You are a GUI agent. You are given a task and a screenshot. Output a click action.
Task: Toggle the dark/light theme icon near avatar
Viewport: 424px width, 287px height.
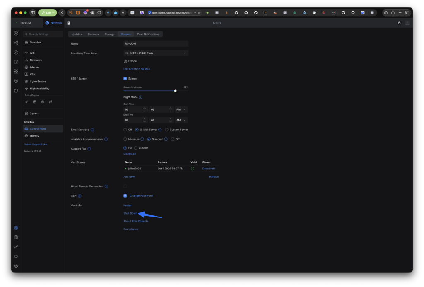[400, 23]
